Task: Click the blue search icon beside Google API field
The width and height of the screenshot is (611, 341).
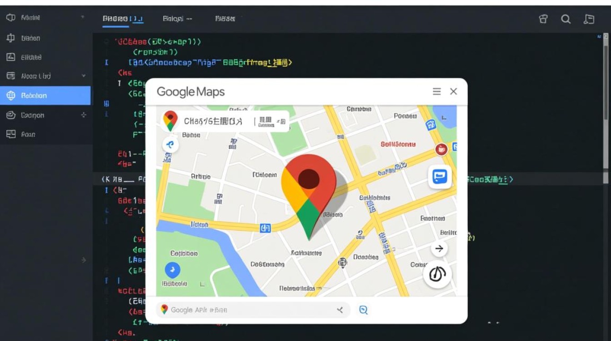Action: [x=363, y=310]
